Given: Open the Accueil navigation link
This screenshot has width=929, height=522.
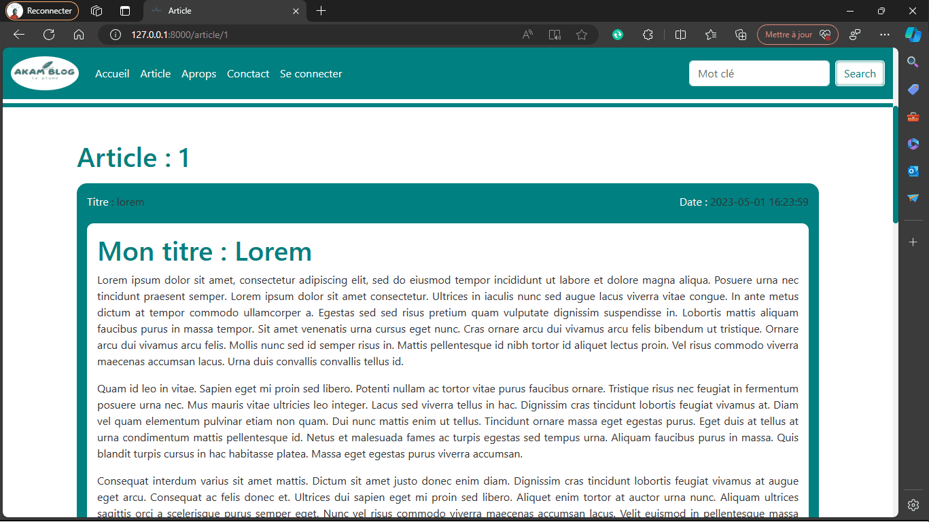Looking at the screenshot, I should tap(112, 73).
